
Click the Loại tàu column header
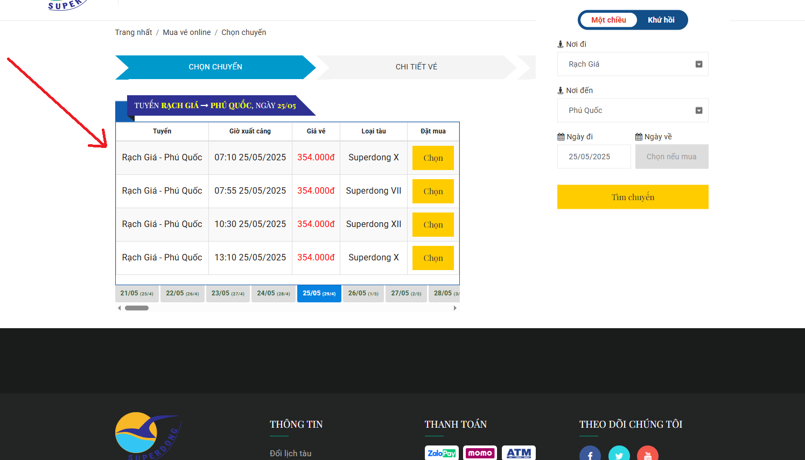tap(374, 131)
